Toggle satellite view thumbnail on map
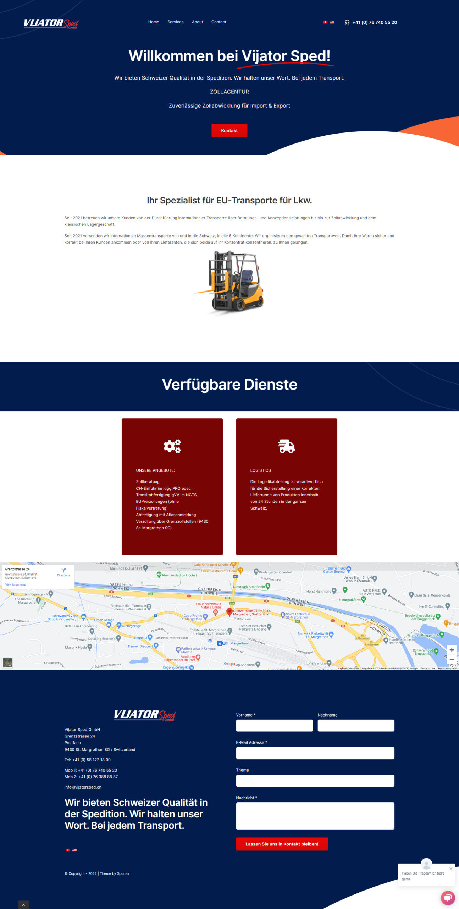Viewport: 459px width, 909px height. point(7,662)
